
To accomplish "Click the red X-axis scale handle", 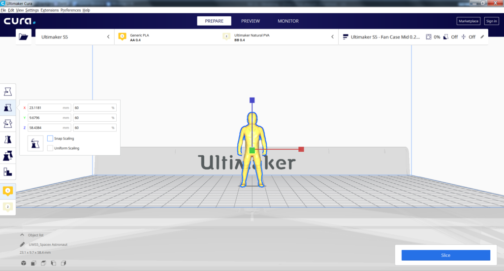I will point(301,149).
